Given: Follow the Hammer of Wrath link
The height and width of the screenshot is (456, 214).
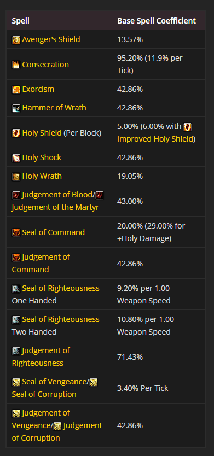Looking at the screenshot, I should point(54,108).
